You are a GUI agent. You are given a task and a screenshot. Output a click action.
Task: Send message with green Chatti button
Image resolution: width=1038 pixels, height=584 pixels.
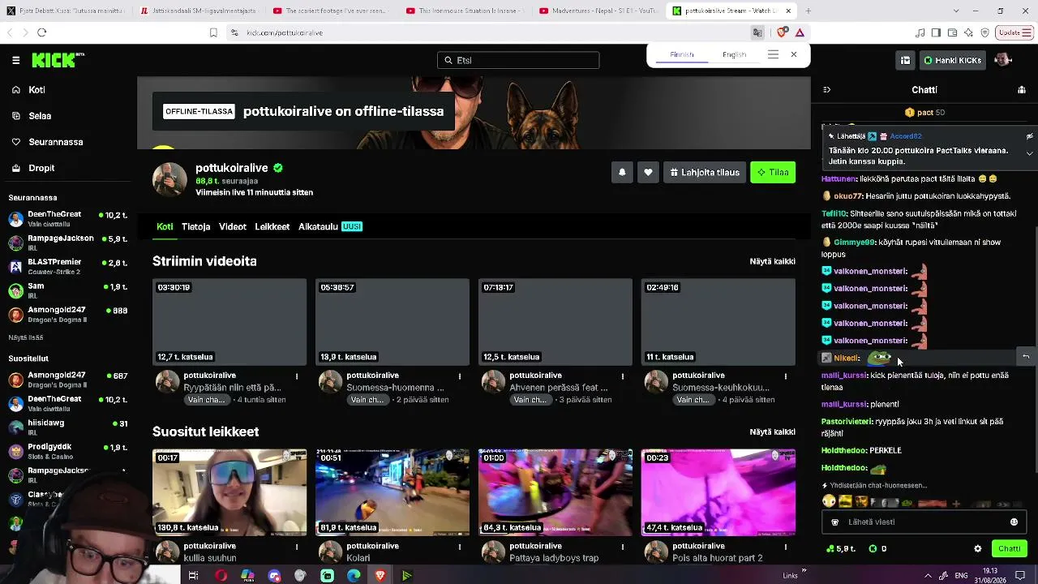(1010, 548)
